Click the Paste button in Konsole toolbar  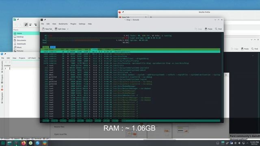pyautogui.click(x=208, y=29)
